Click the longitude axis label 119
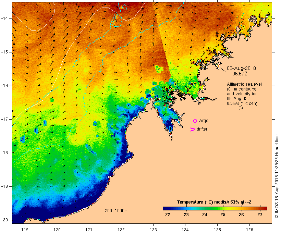281x233 pixels. [x=25, y=230]
